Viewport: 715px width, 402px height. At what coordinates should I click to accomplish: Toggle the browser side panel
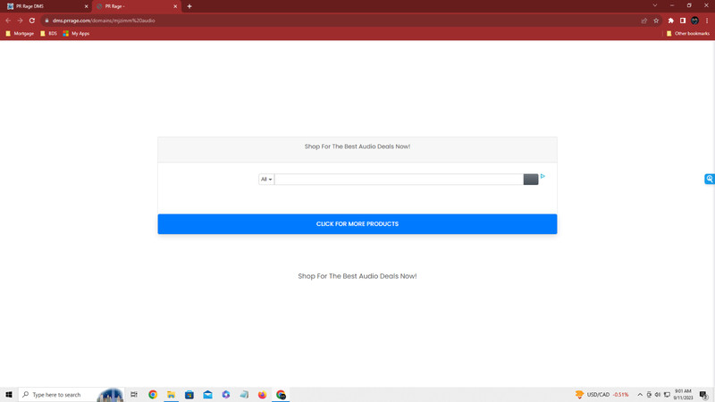pyautogui.click(x=683, y=21)
